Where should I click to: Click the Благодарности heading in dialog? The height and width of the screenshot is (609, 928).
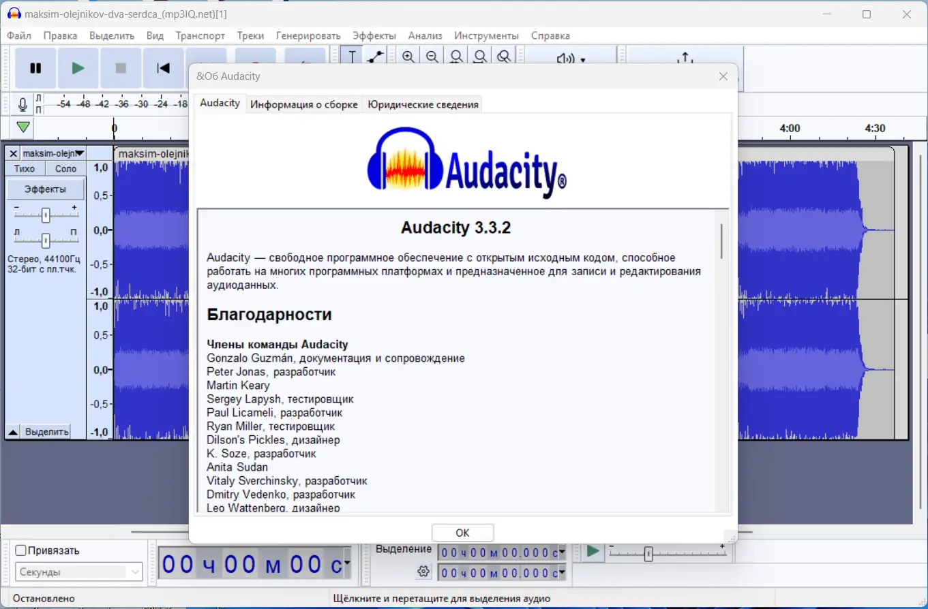[x=269, y=315]
